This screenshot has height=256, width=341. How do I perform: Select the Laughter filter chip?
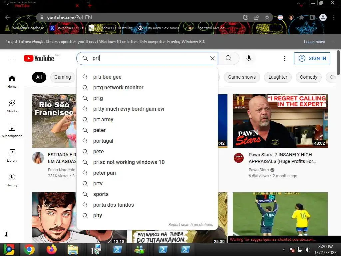(278, 77)
